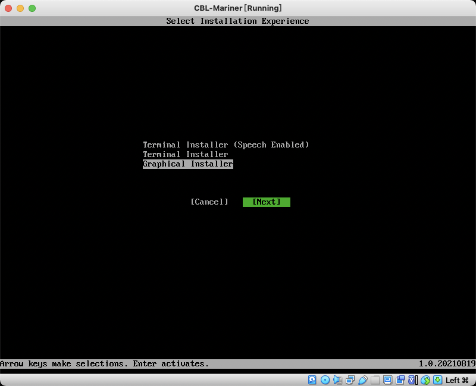
Task: Click the CPU virtualization status icon
Action: pyautogui.click(x=412, y=379)
